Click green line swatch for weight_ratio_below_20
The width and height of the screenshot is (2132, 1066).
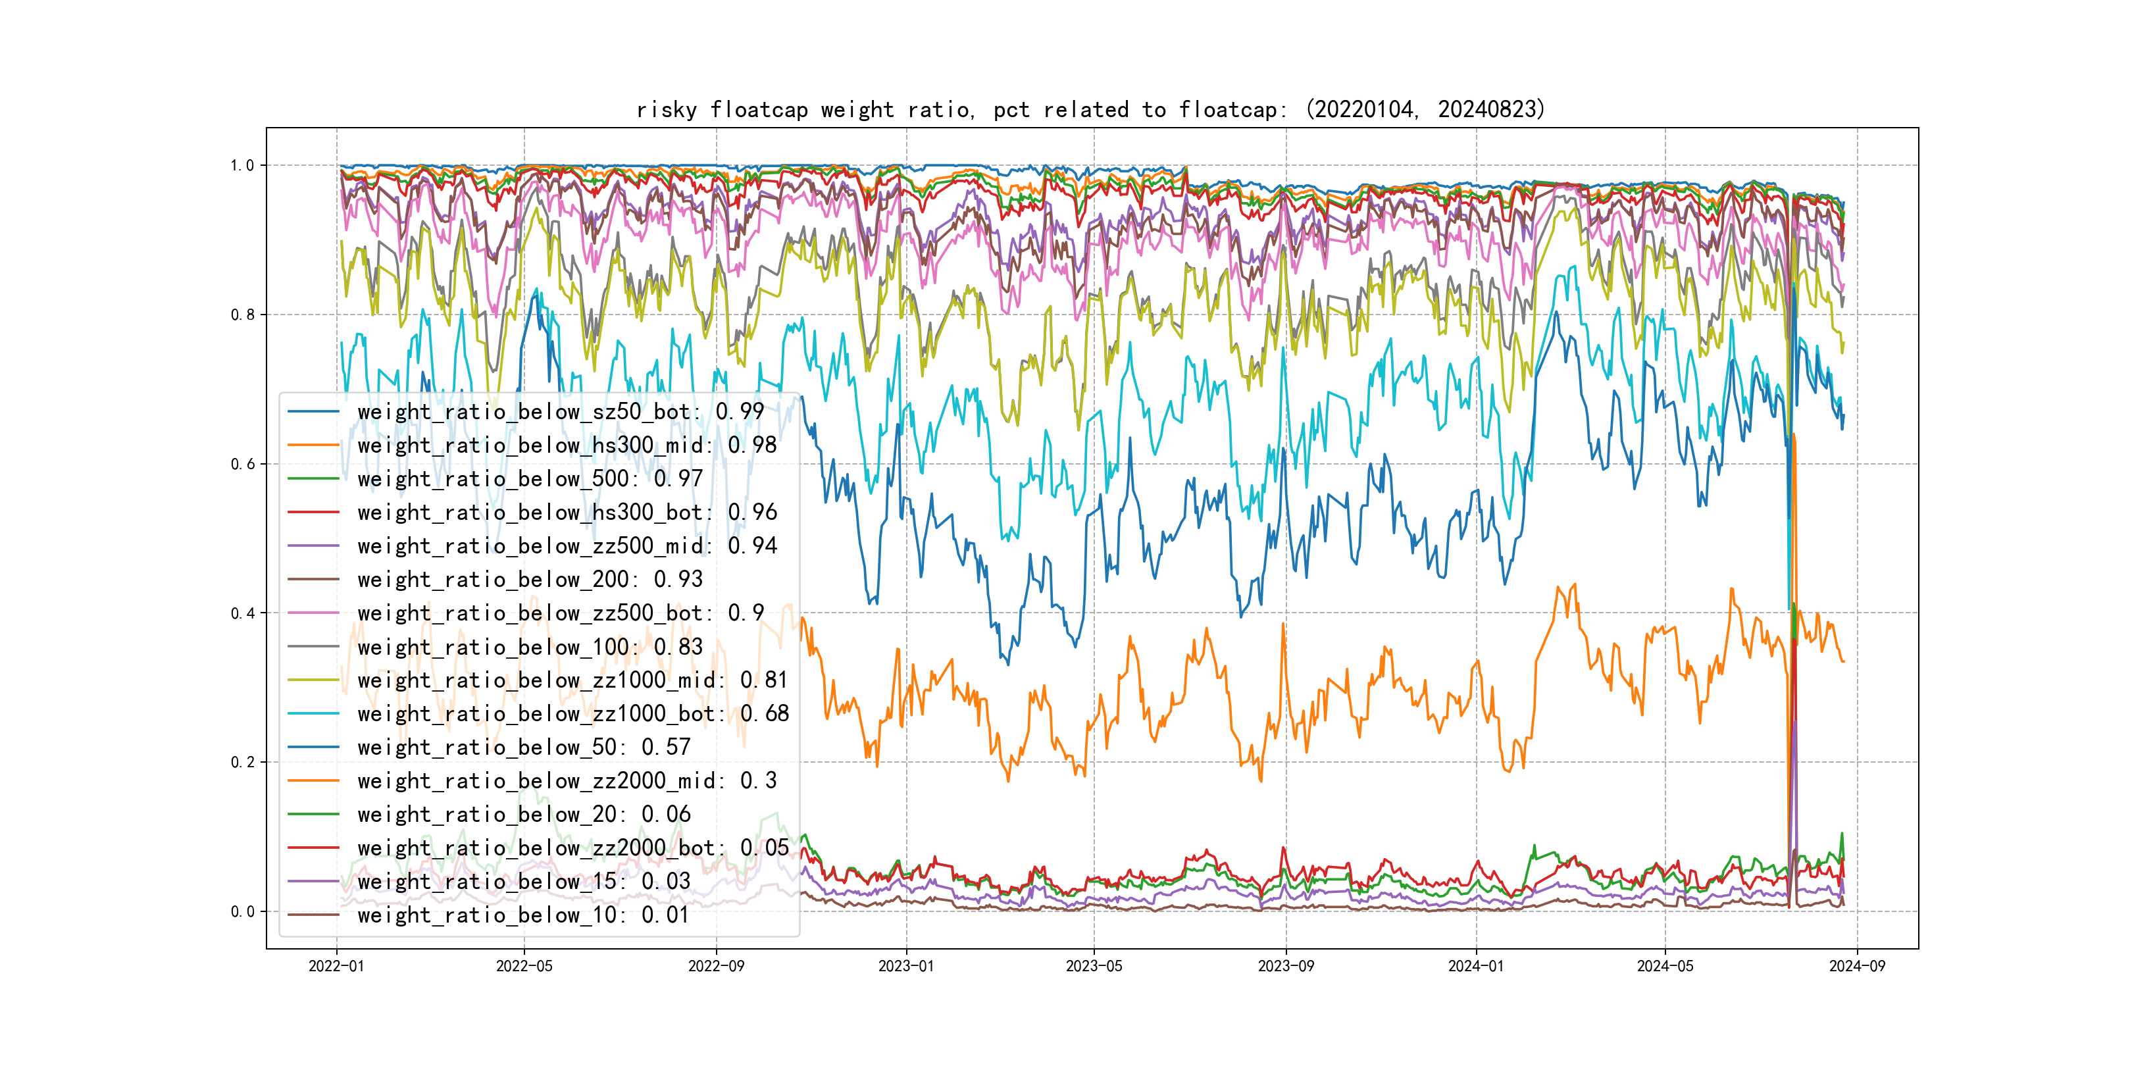click(313, 815)
